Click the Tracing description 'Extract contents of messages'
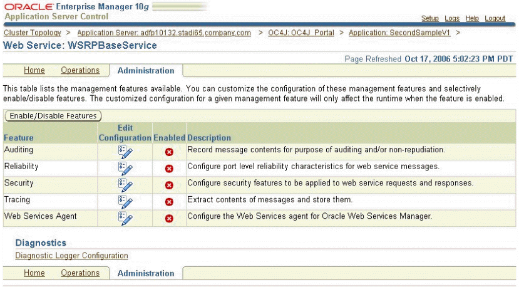This screenshot has width=519, height=287. [270, 199]
